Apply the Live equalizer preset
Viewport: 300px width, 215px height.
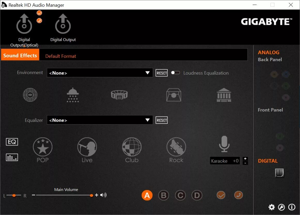pos(87,150)
